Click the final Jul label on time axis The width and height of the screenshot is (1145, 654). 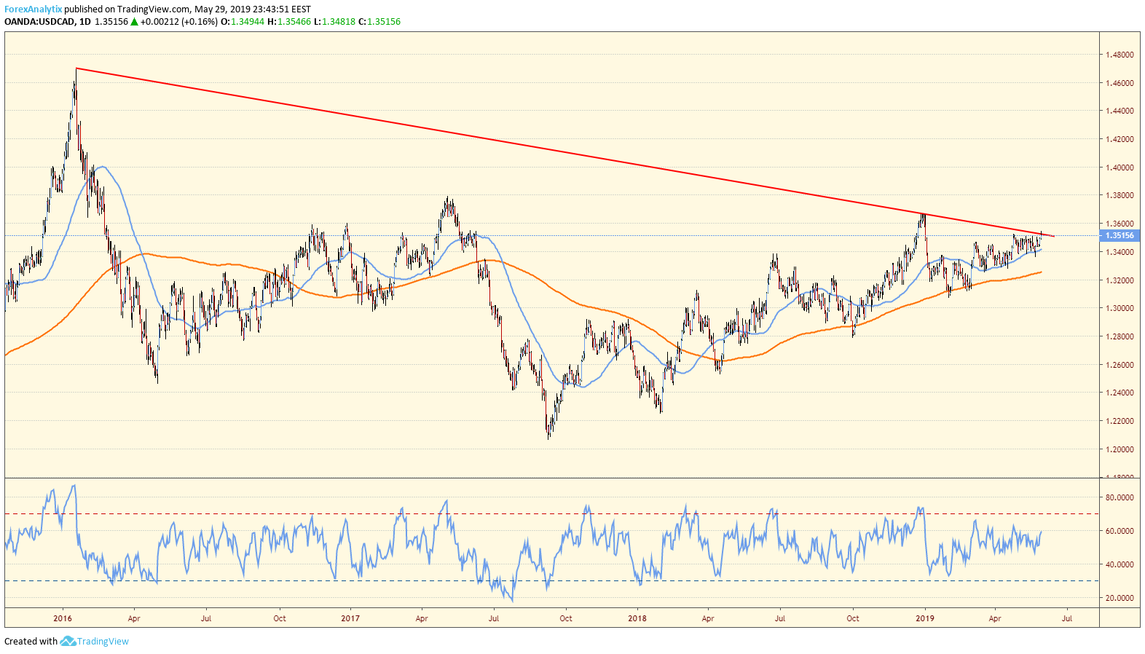1067,618
